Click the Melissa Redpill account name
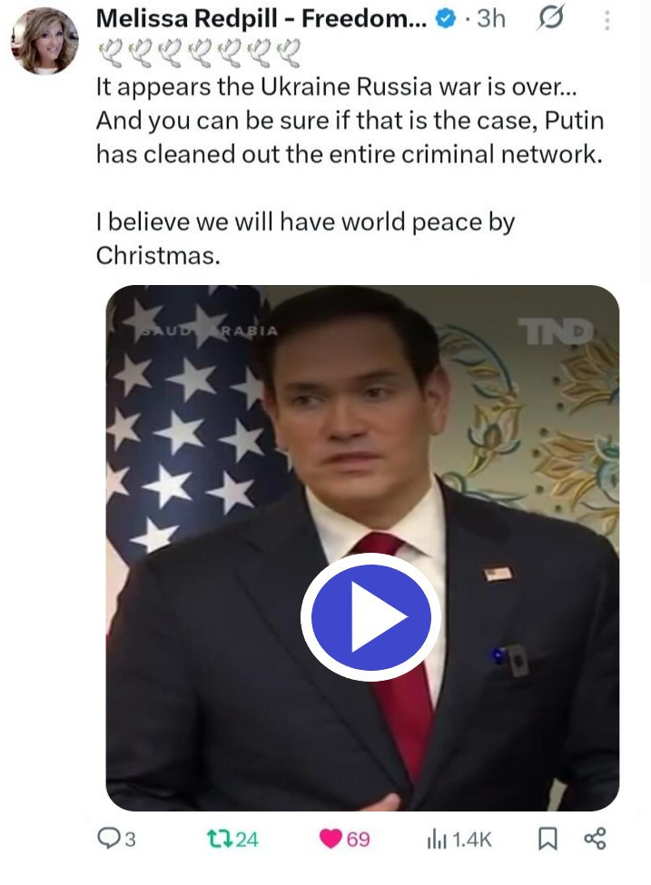The width and height of the screenshot is (651, 885). pyautogui.click(x=261, y=19)
